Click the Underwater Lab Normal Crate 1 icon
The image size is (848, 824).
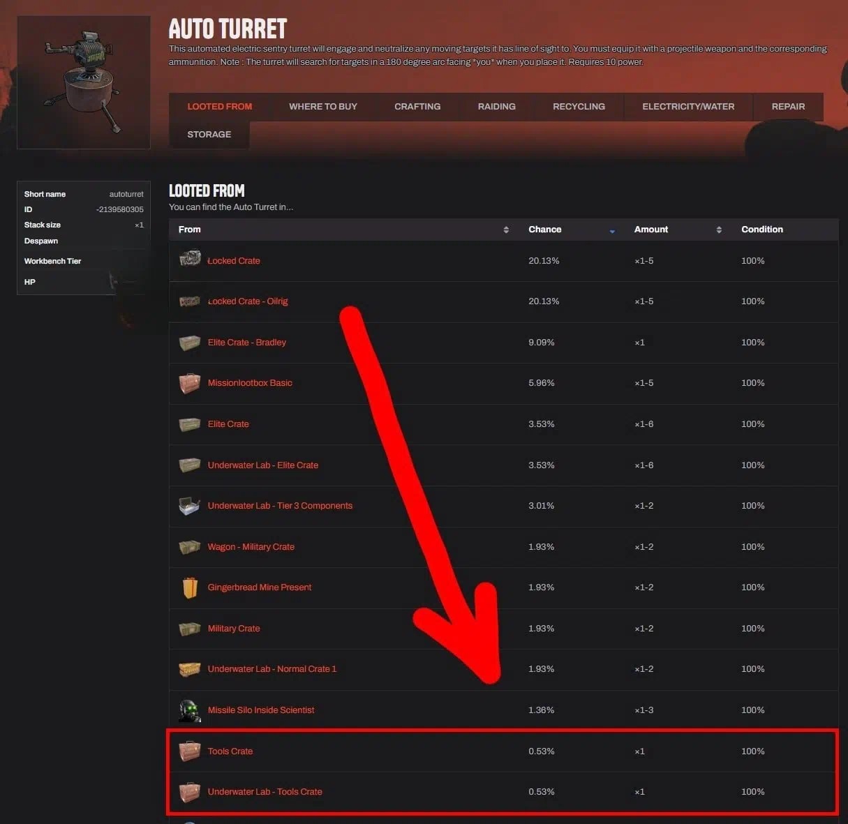pyautogui.click(x=190, y=669)
